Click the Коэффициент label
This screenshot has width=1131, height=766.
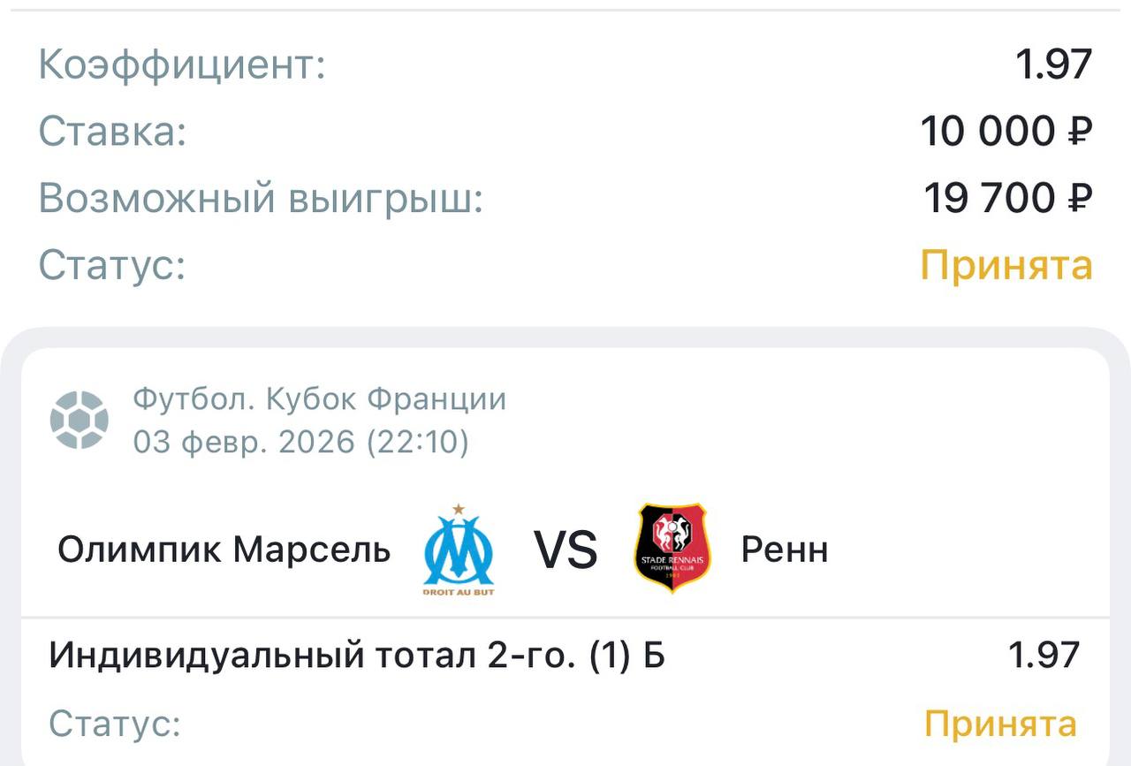point(182,65)
